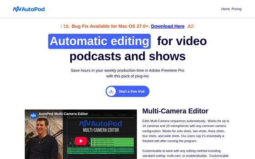Click the Multi-Camera Editor heading

coord(175,111)
